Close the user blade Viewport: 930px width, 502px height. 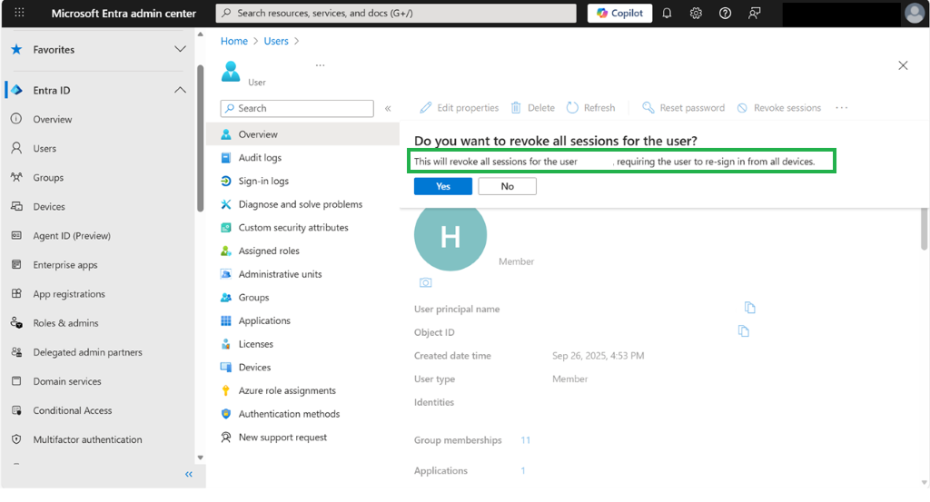(903, 65)
